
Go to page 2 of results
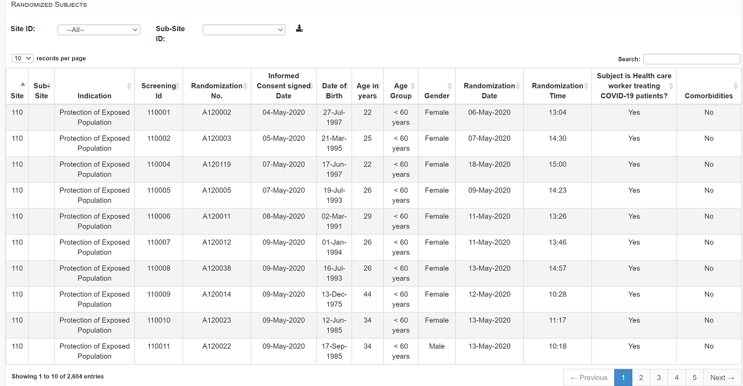pyautogui.click(x=641, y=377)
